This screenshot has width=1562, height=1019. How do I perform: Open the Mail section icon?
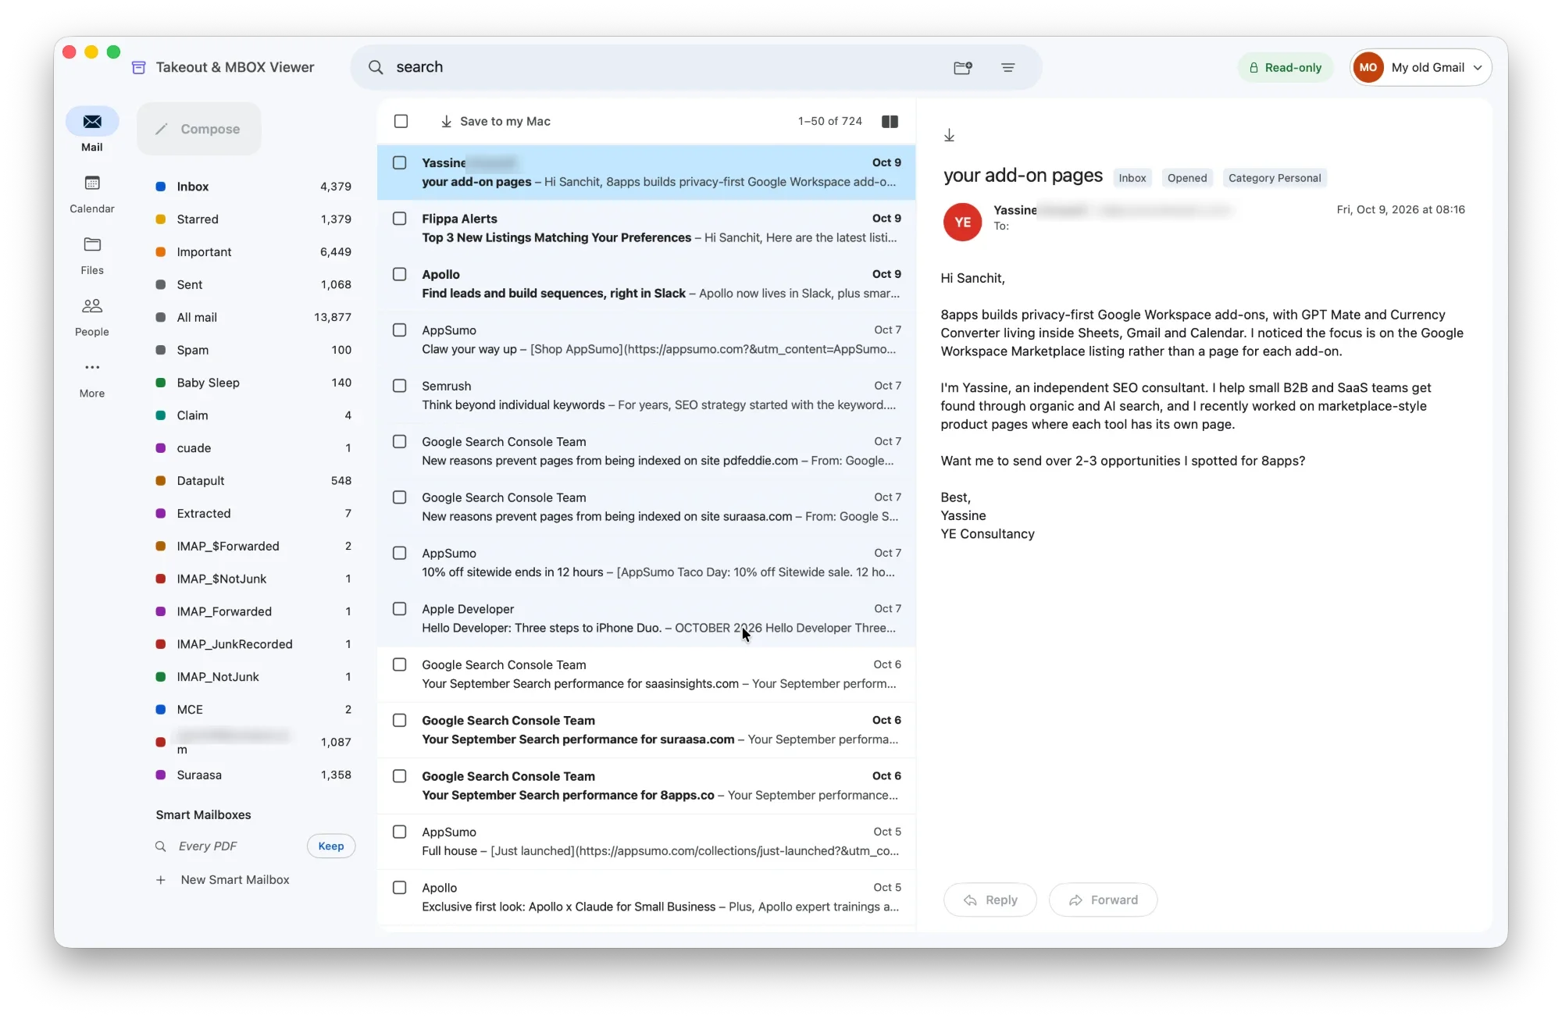point(92,121)
